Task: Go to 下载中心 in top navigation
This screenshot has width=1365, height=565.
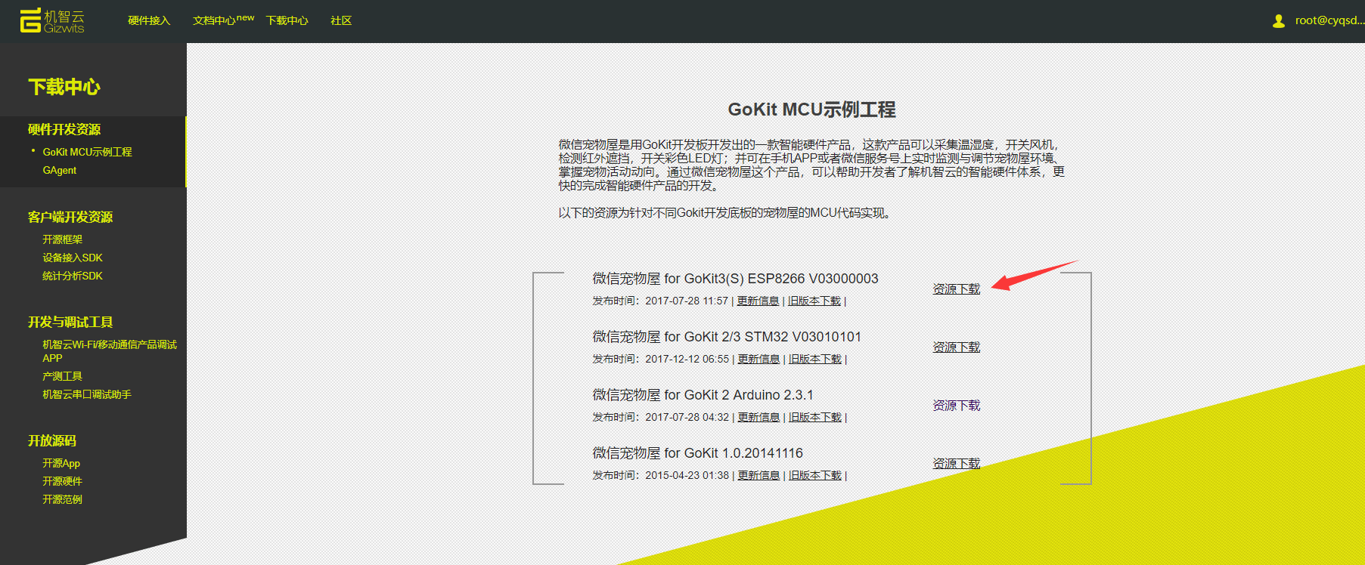Action: [x=287, y=20]
